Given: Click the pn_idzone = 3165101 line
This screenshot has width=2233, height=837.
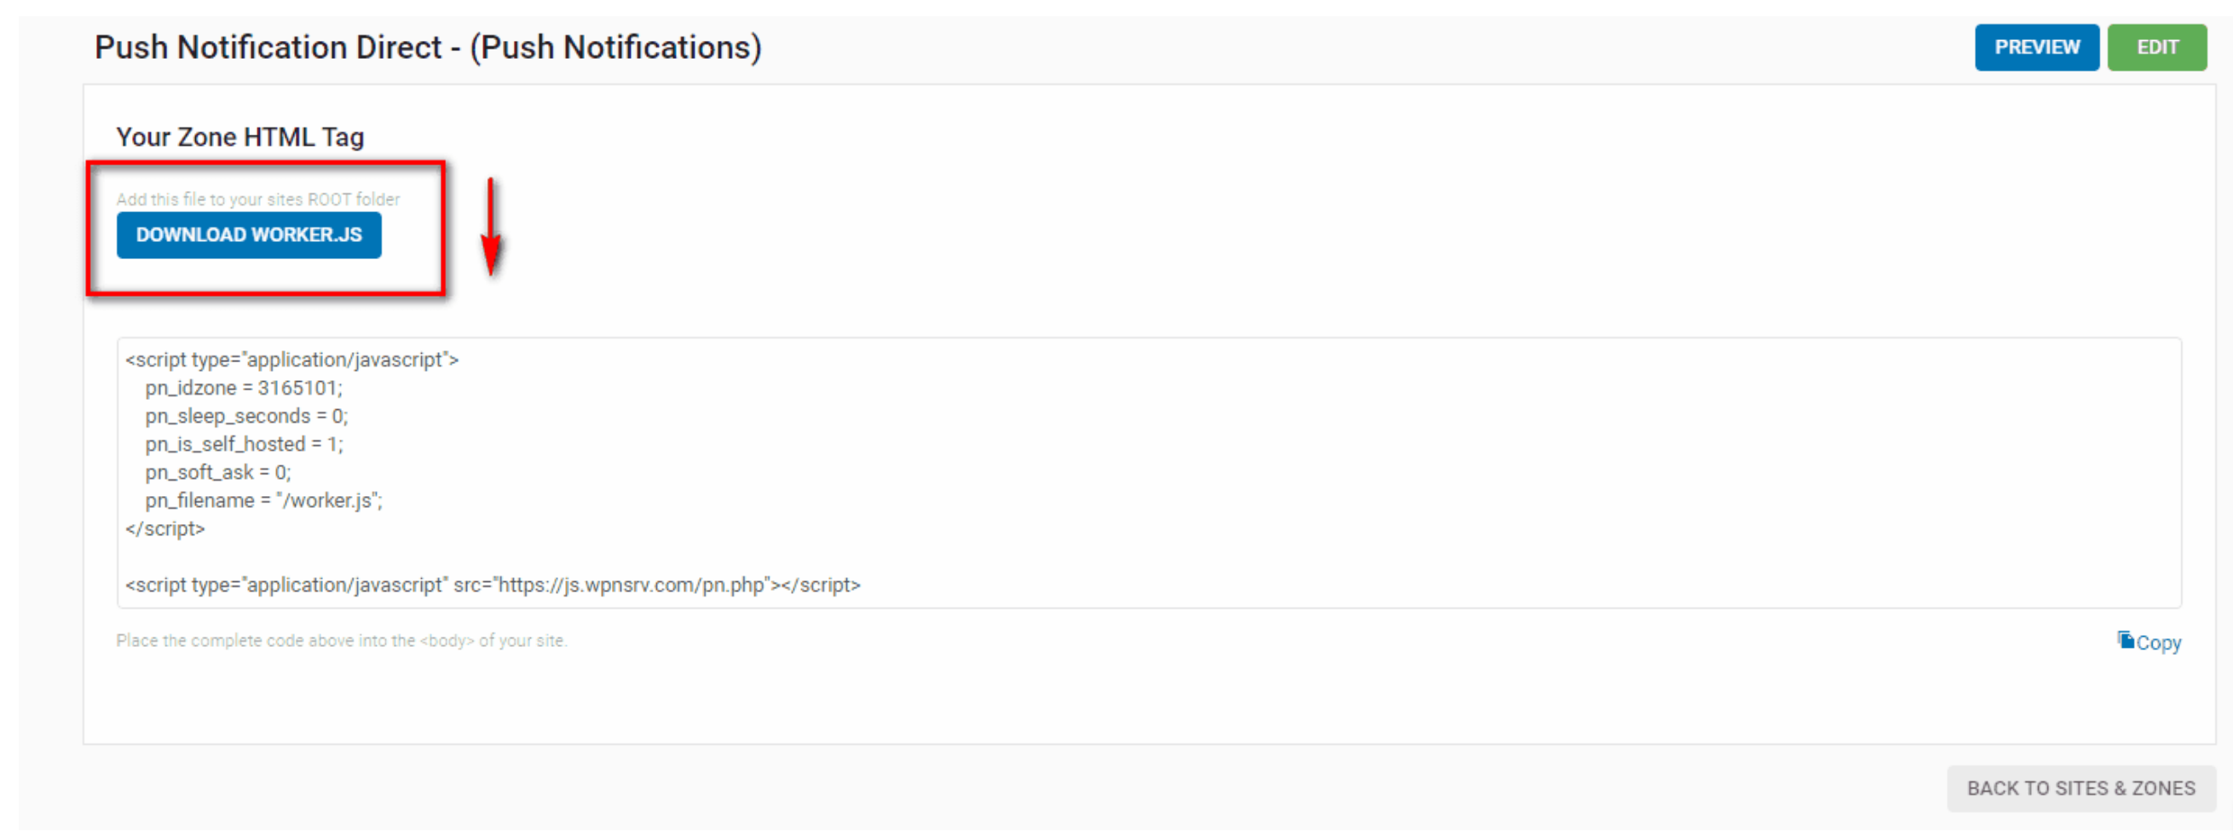Looking at the screenshot, I should point(244,388).
